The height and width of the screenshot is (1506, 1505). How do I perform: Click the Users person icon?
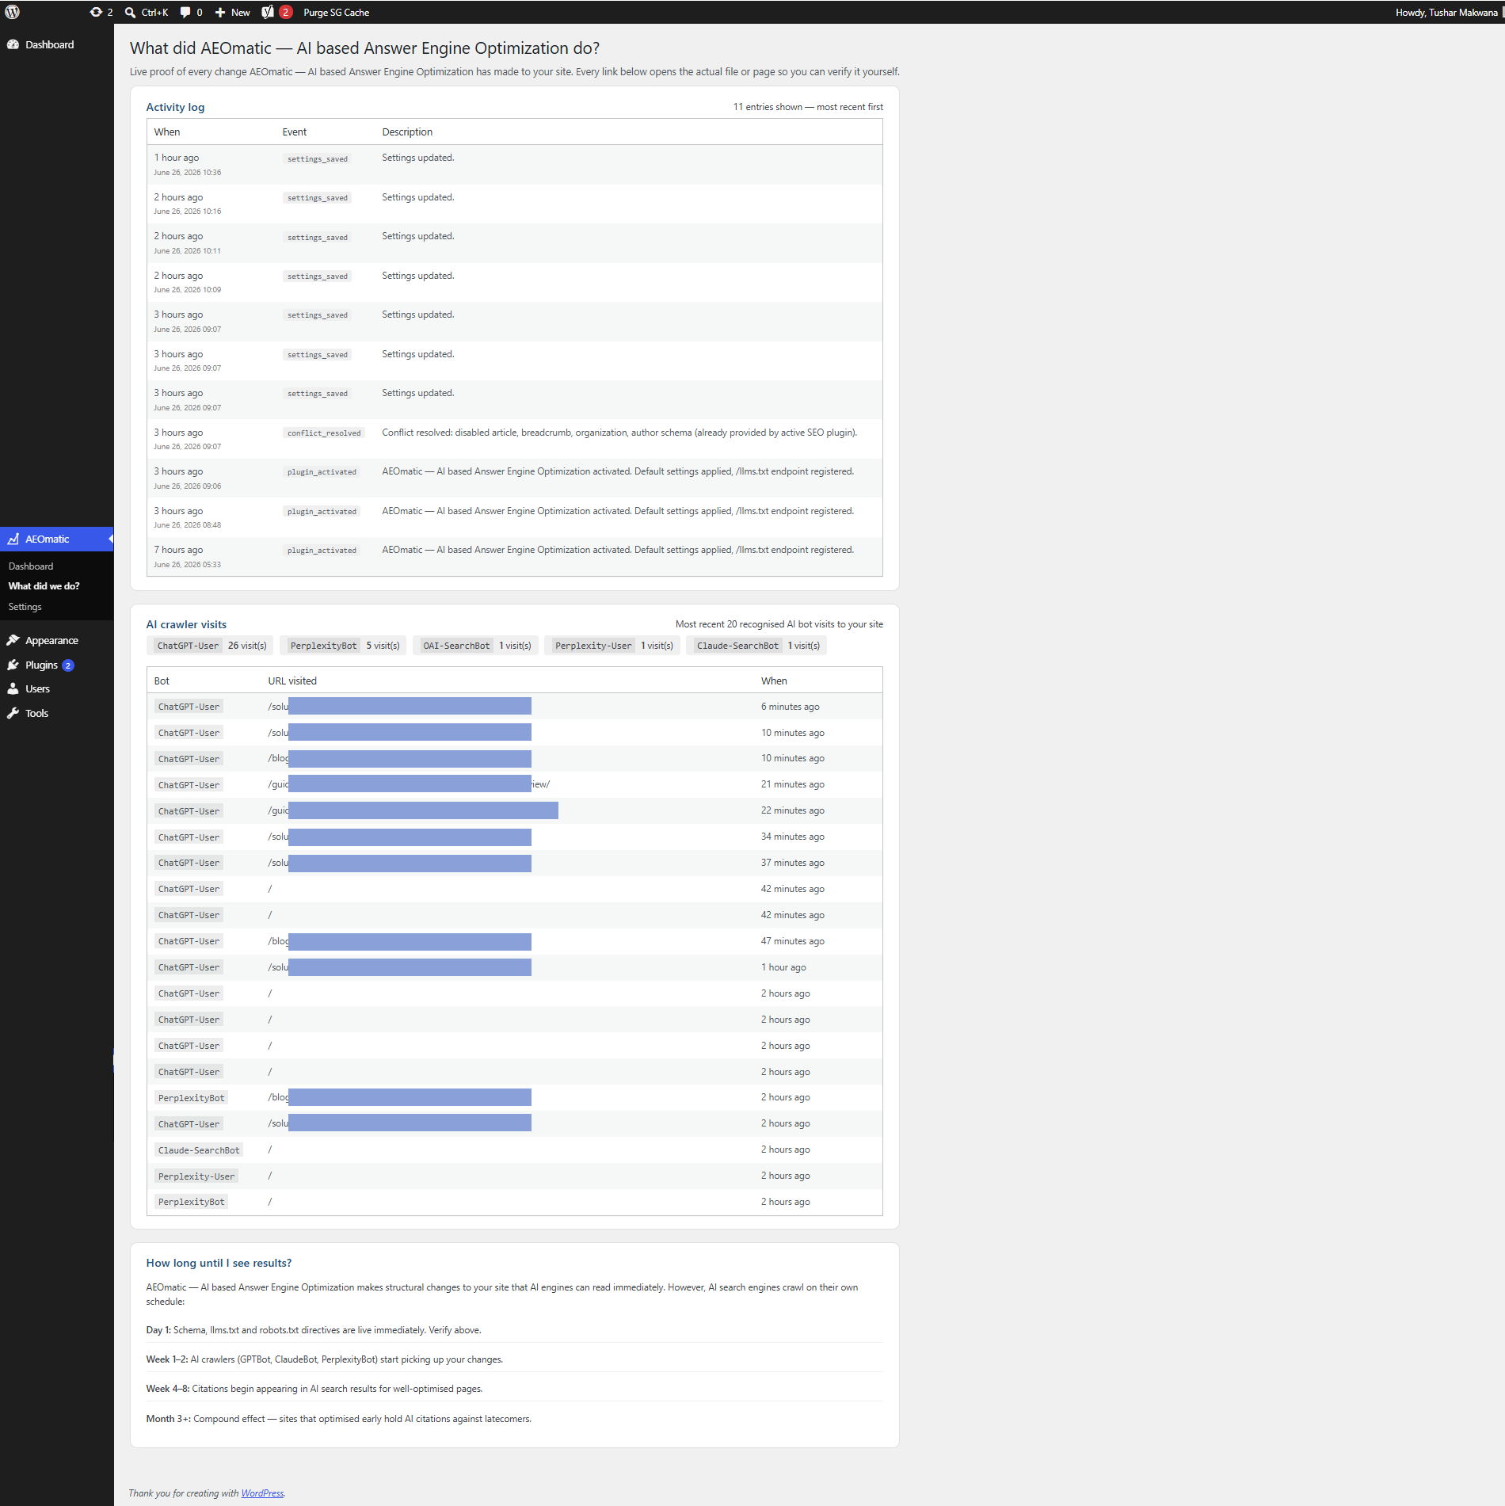click(x=13, y=688)
